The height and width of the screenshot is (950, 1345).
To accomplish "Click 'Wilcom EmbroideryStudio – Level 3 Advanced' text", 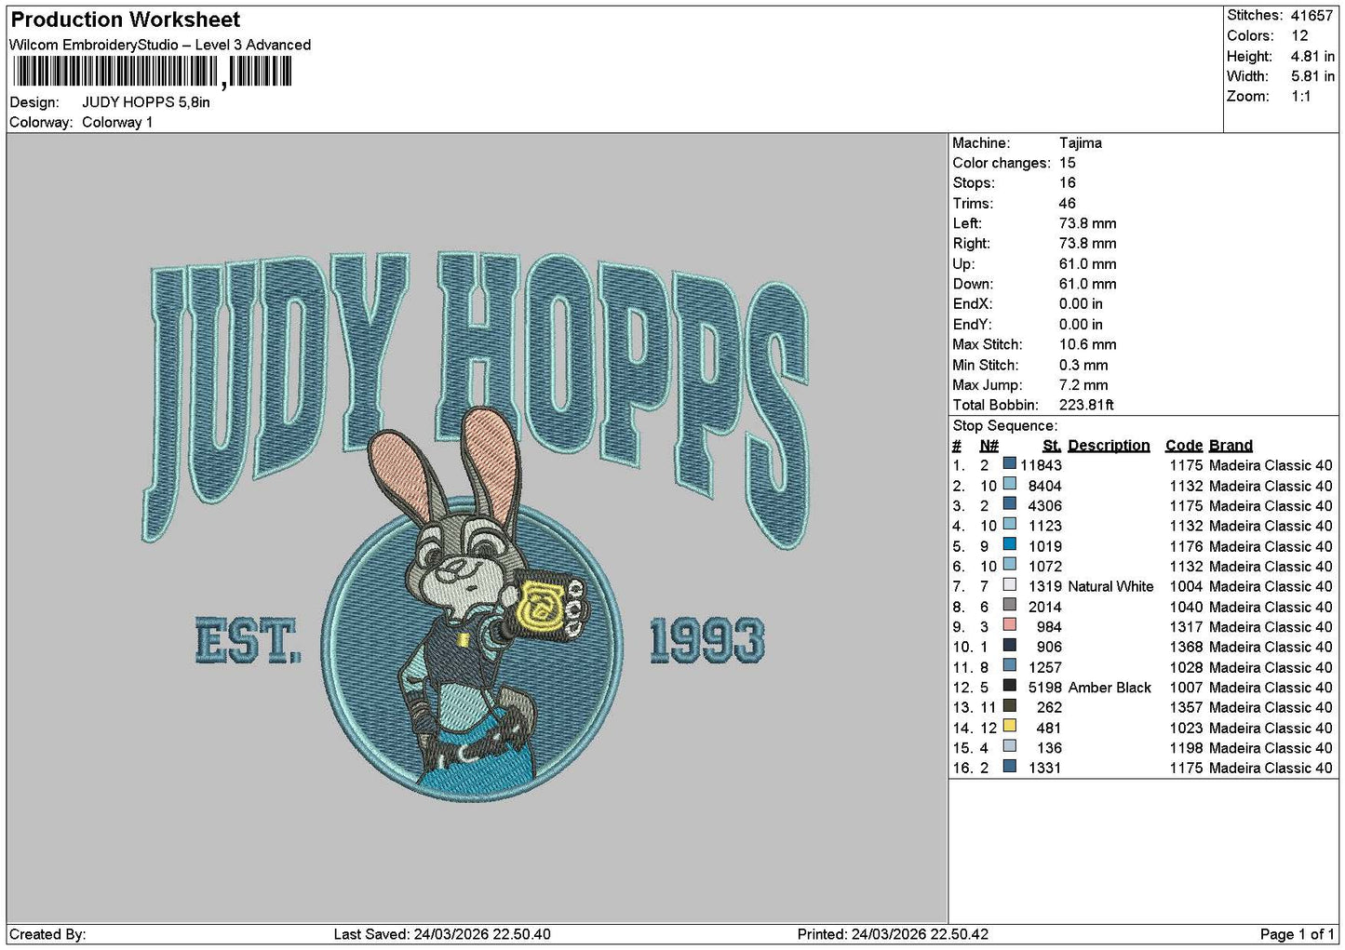I will [x=160, y=45].
